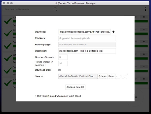The image size is (151, 114).
Task: Click the window title 'UI (Beta) - Turbo Download Manager'
Action: tap(75, 3)
